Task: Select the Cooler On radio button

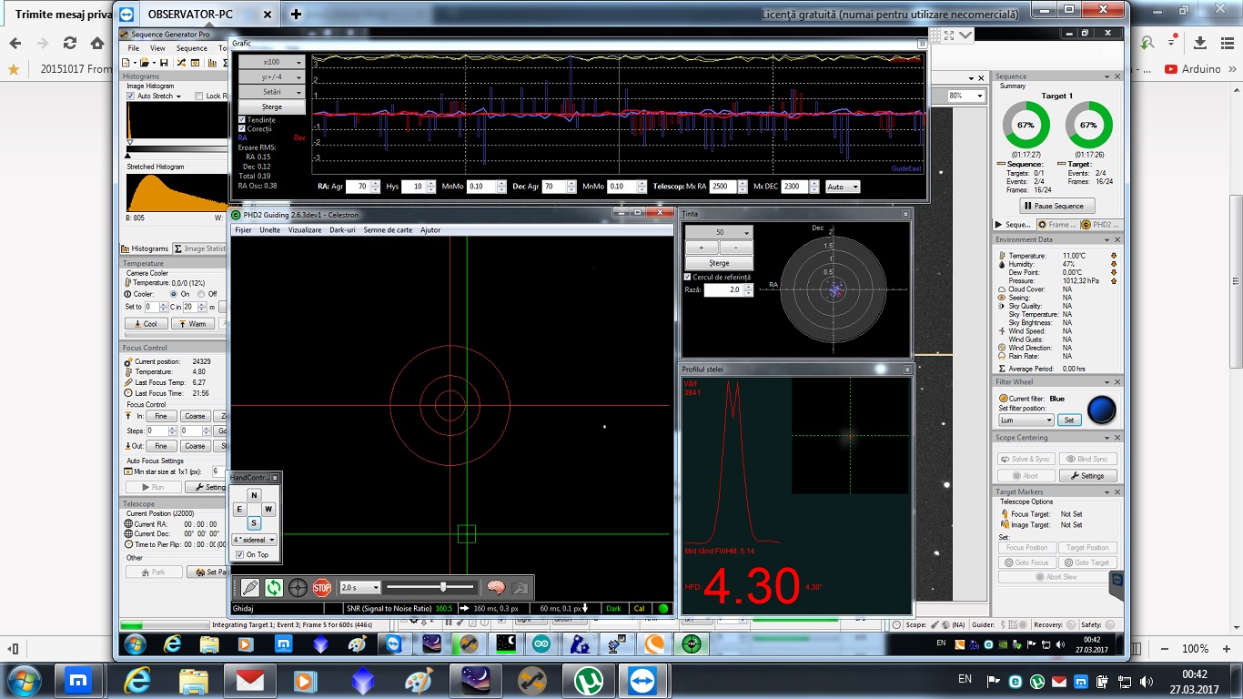Action: click(174, 294)
